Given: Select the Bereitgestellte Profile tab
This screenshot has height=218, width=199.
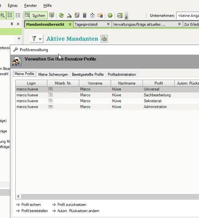Looking at the screenshot, I should [x=88, y=75].
